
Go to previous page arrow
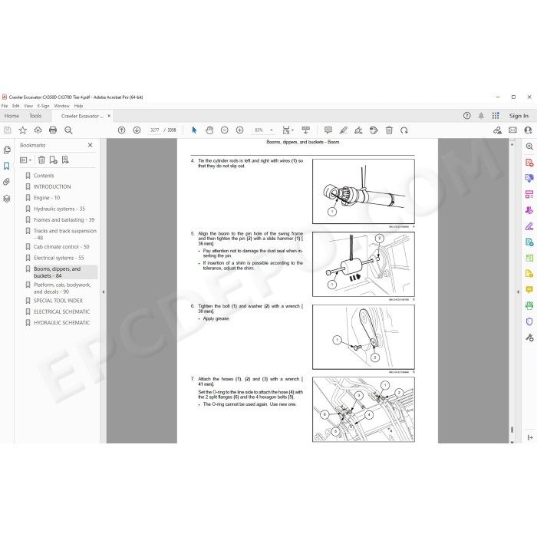click(121, 130)
